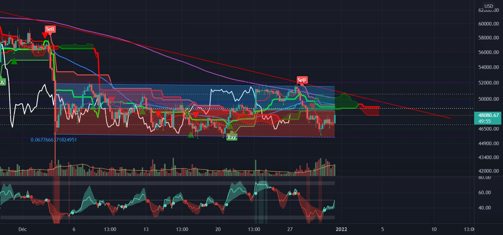Viewport: 503px width, 235px height.
Task: Click the 2022 label on time axis
Action: click(x=341, y=229)
